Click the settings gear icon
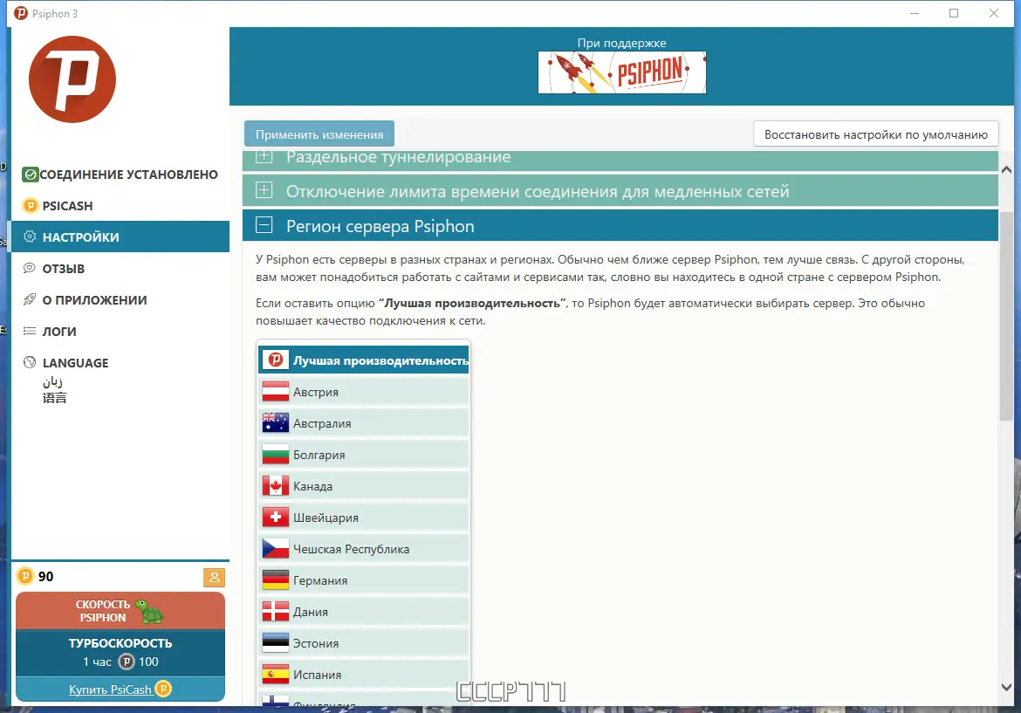Image resolution: width=1021 pixels, height=713 pixels. click(x=30, y=237)
